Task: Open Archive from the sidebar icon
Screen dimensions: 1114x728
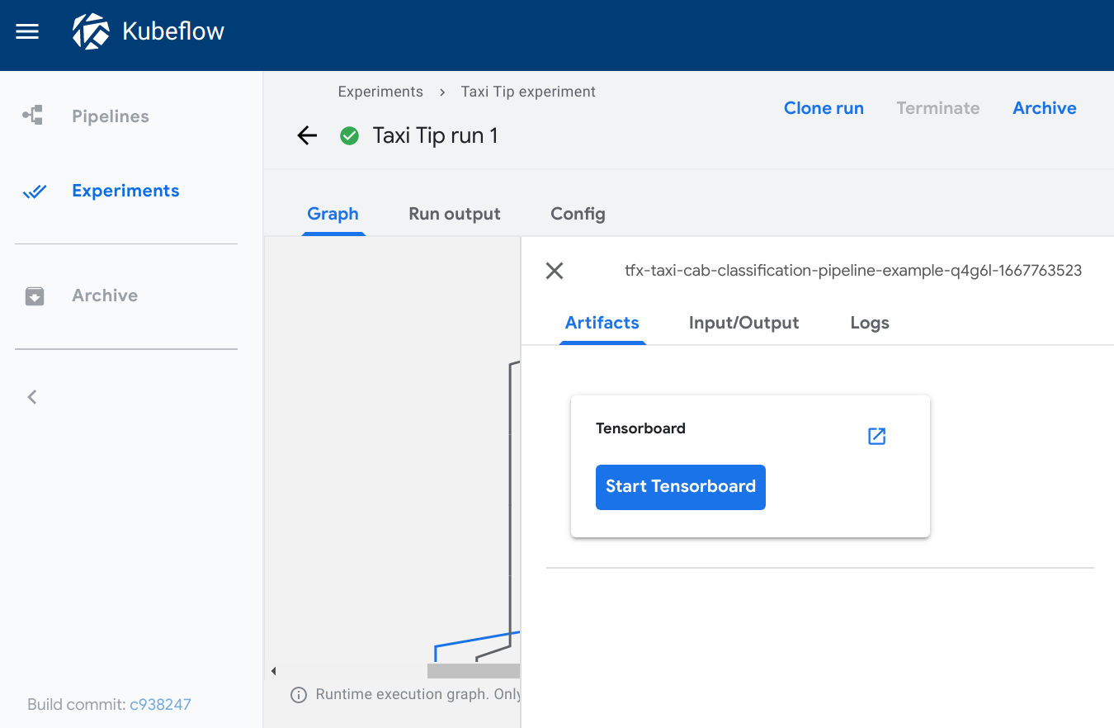Action: click(33, 295)
